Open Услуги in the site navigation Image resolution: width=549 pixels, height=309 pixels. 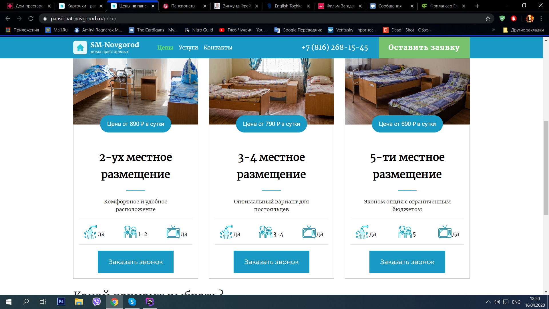pos(188,47)
